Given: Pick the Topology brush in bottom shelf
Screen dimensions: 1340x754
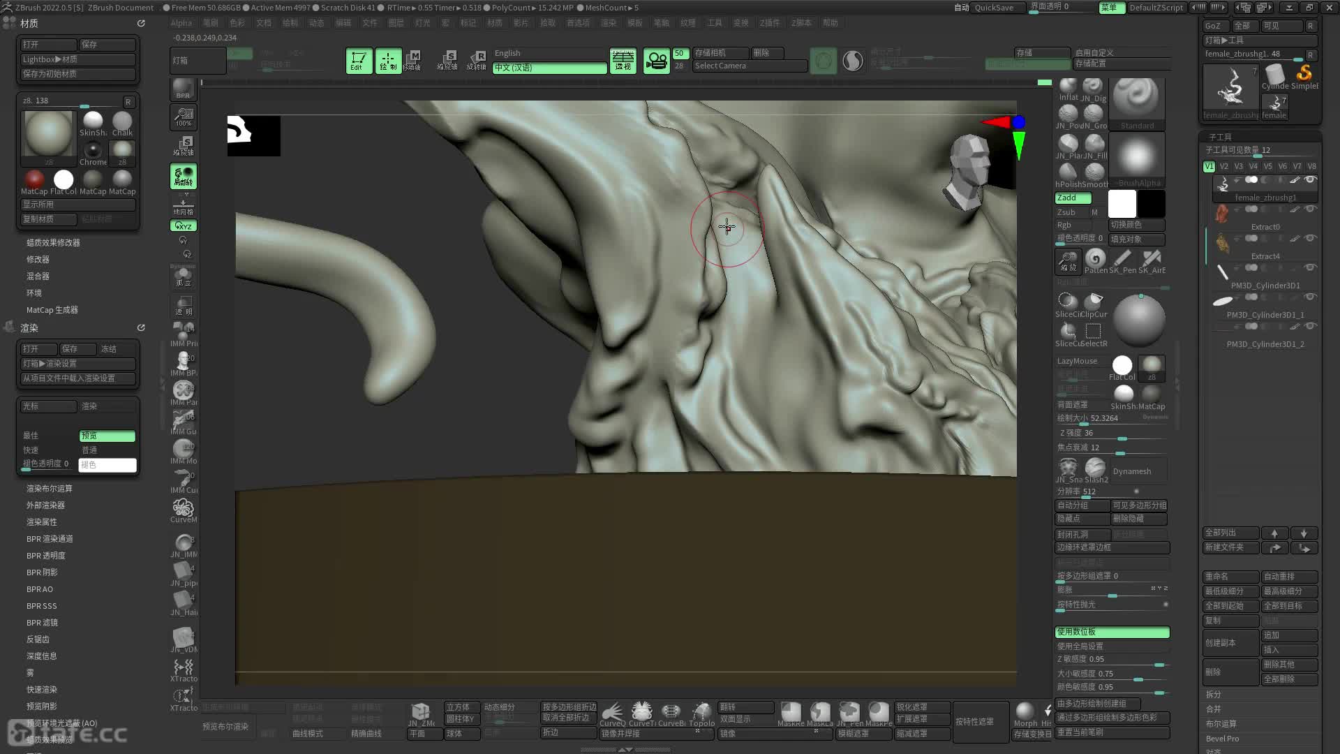Looking at the screenshot, I should point(701,714).
